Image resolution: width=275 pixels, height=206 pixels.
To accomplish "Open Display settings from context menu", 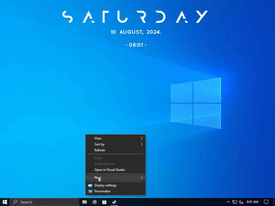I will [x=115, y=185].
